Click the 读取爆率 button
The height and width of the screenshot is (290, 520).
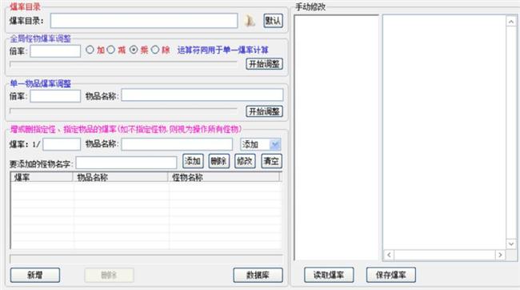pyautogui.click(x=329, y=275)
